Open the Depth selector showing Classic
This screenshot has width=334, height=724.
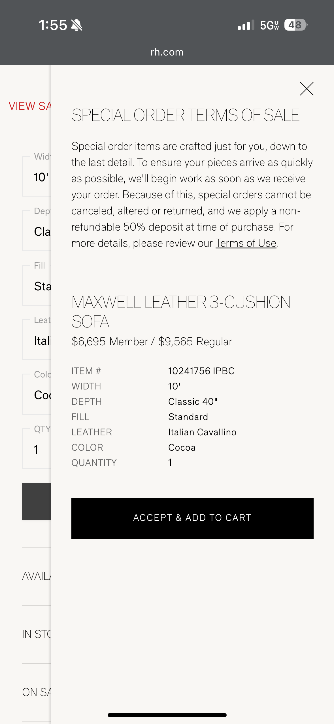(x=37, y=231)
